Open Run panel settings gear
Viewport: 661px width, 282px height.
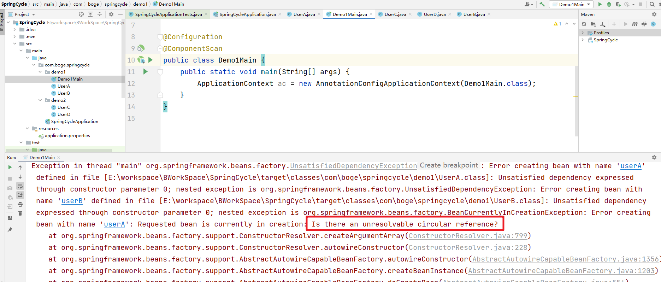click(x=654, y=157)
